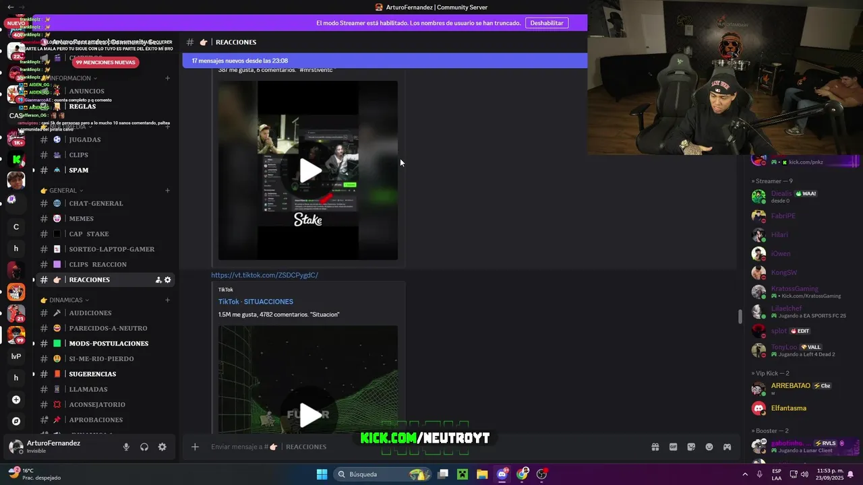The image size is (863, 485).
Task: Create invite for REACCIONES channel
Action: tap(158, 280)
